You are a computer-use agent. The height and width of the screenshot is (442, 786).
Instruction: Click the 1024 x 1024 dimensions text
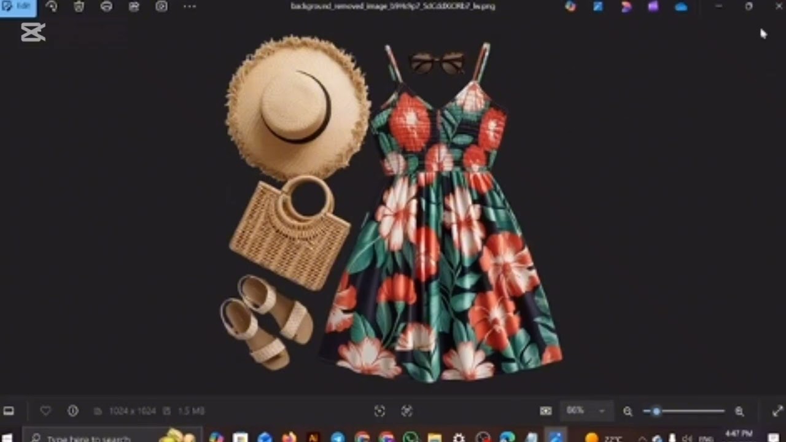click(131, 411)
